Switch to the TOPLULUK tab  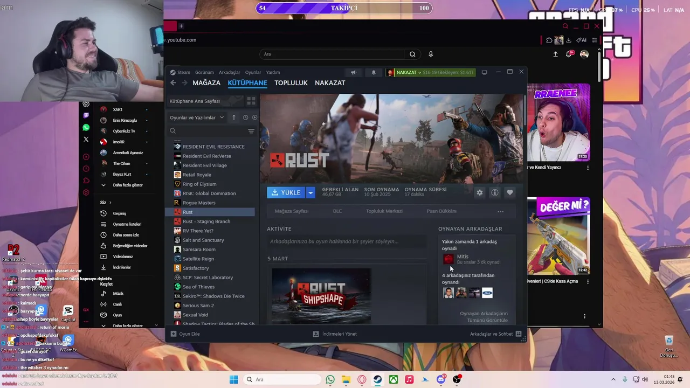pos(291,83)
